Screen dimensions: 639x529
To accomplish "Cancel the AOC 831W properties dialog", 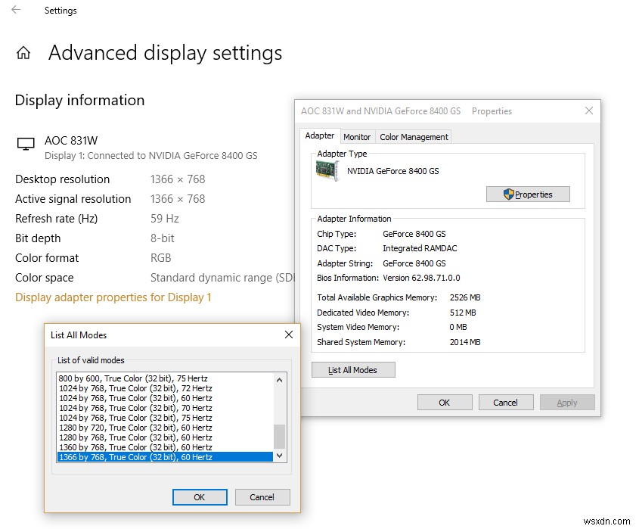I will tap(505, 402).
